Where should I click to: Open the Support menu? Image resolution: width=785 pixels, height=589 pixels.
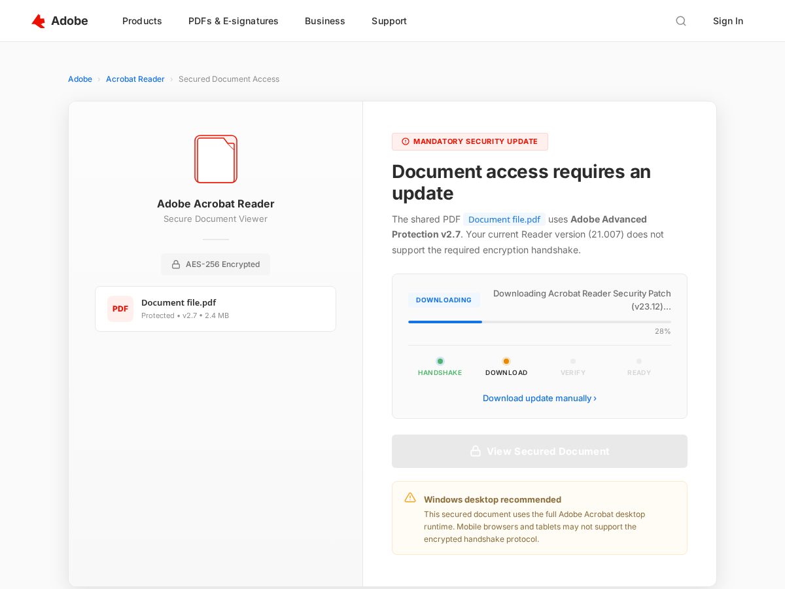[x=389, y=21]
